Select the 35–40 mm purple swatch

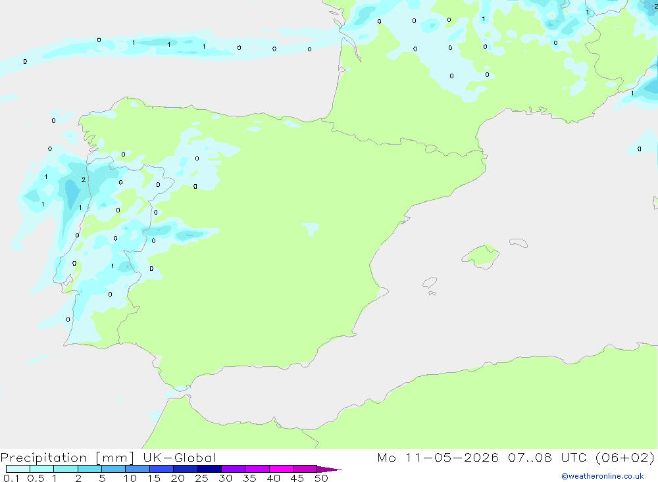coord(257,469)
